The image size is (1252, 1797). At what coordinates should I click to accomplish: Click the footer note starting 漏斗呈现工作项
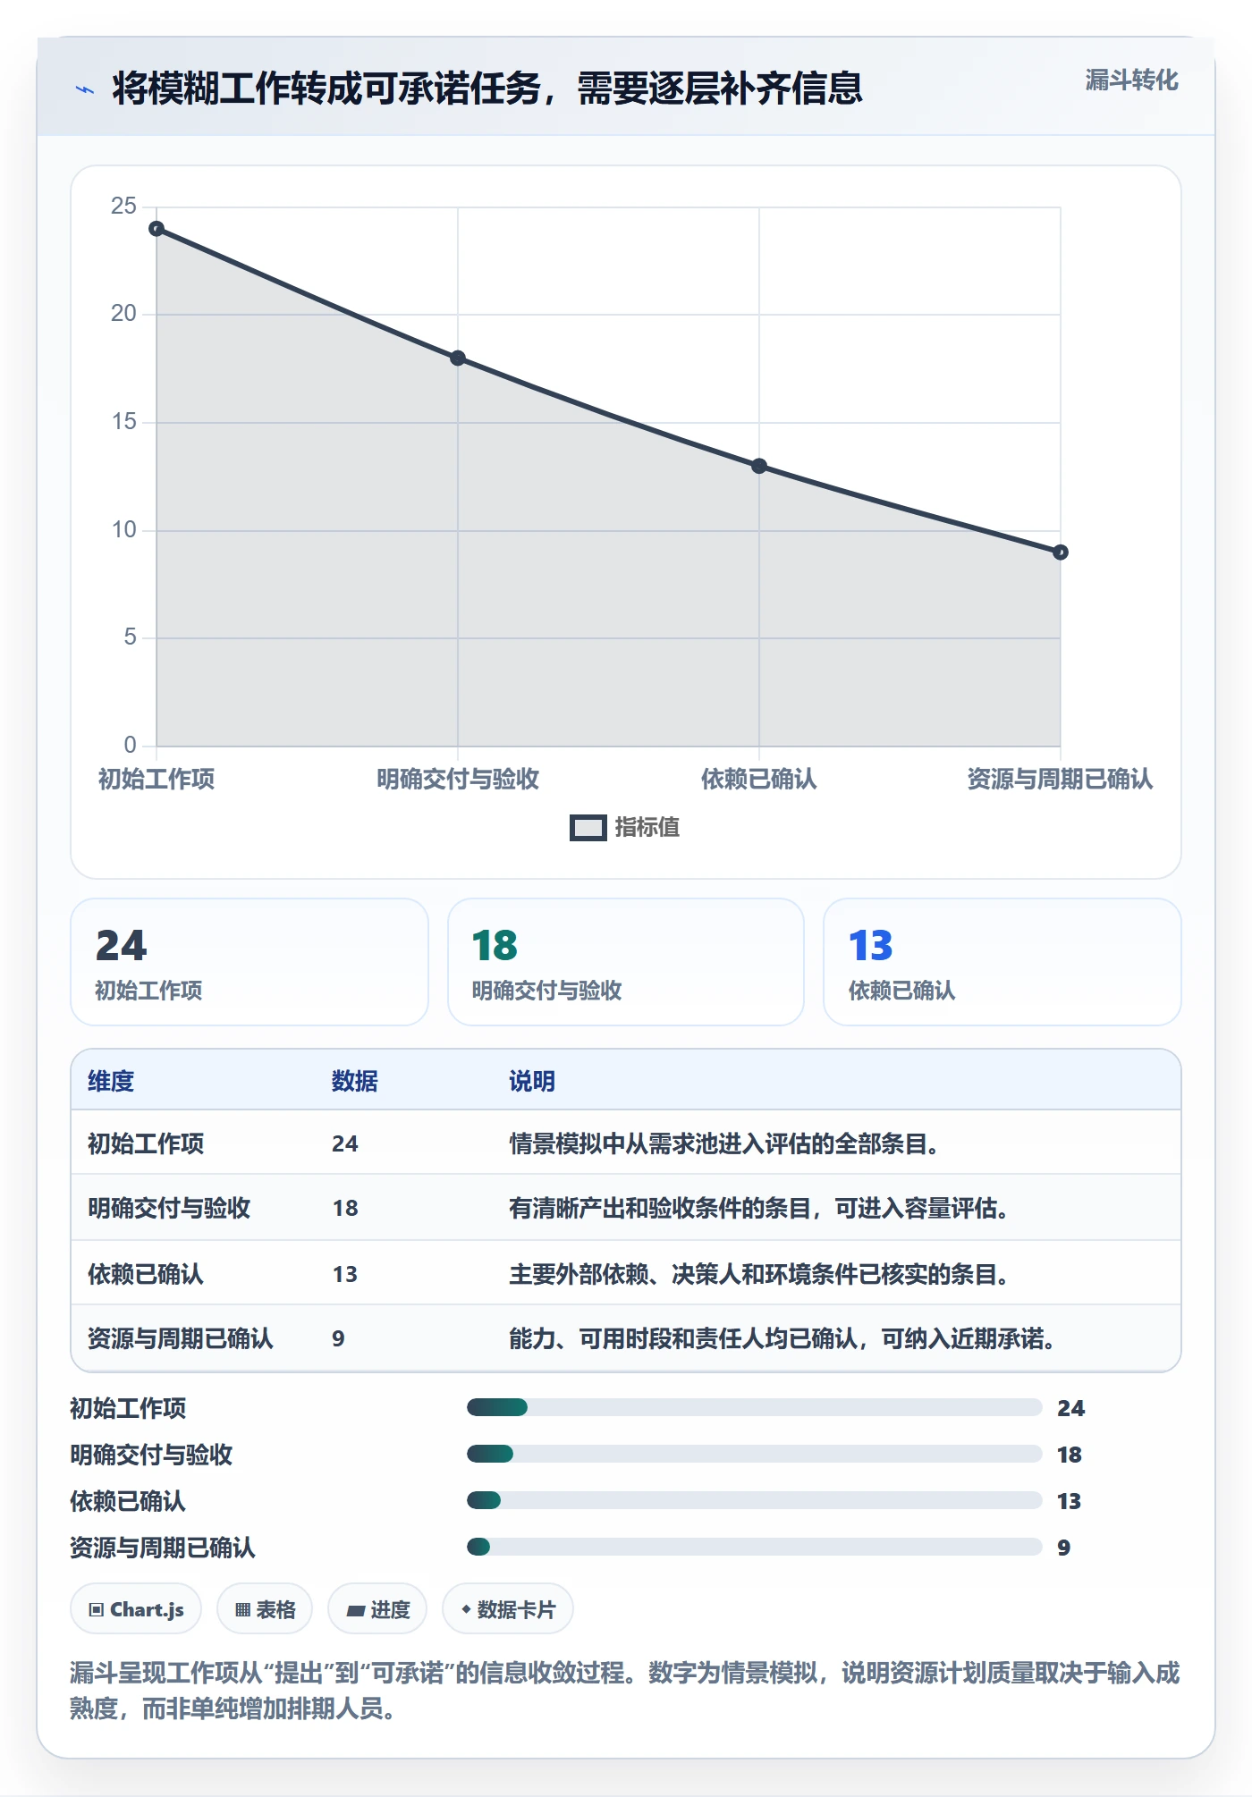(x=625, y=1691)
